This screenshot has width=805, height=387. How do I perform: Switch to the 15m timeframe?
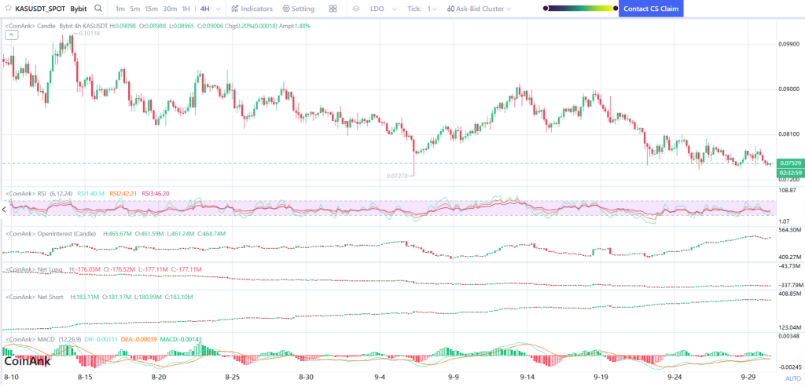(151, 9)
